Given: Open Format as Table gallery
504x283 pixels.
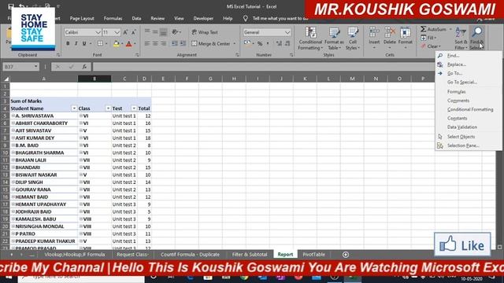Looking at the screenshot, I should pos(334,39).
